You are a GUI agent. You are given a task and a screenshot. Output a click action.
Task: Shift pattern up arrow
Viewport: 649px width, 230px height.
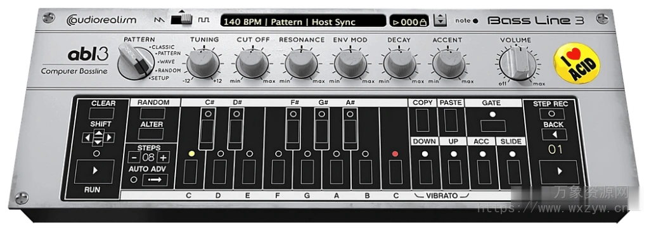tap(98, 133)
